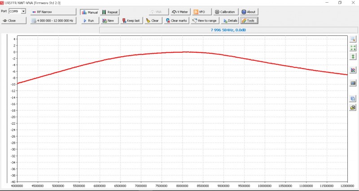Toggle the Tools panel button
359x191 pixels.
249,21
